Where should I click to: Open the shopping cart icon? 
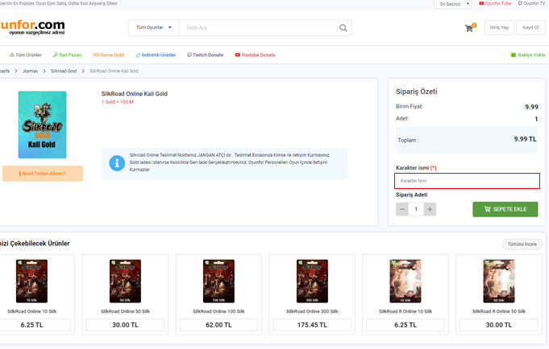pyautogui.click(x=469, y=28)
